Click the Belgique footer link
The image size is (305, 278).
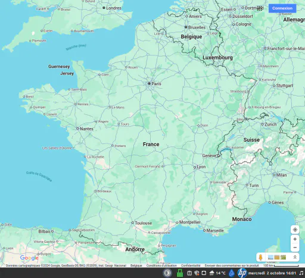tap(136, 265)
